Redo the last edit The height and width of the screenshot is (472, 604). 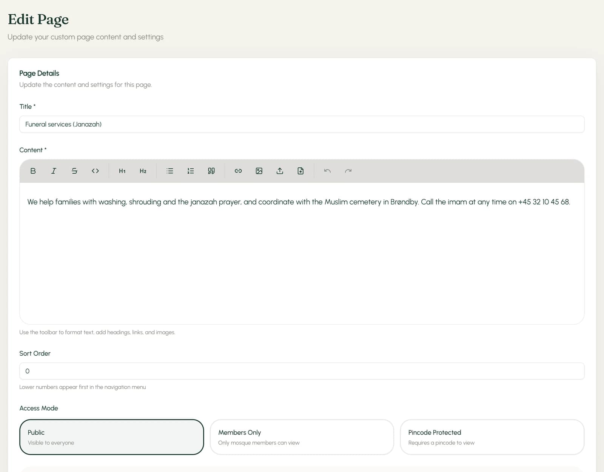coord(348,171)
